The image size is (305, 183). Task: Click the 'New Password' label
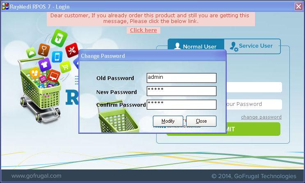pos(116,92)
